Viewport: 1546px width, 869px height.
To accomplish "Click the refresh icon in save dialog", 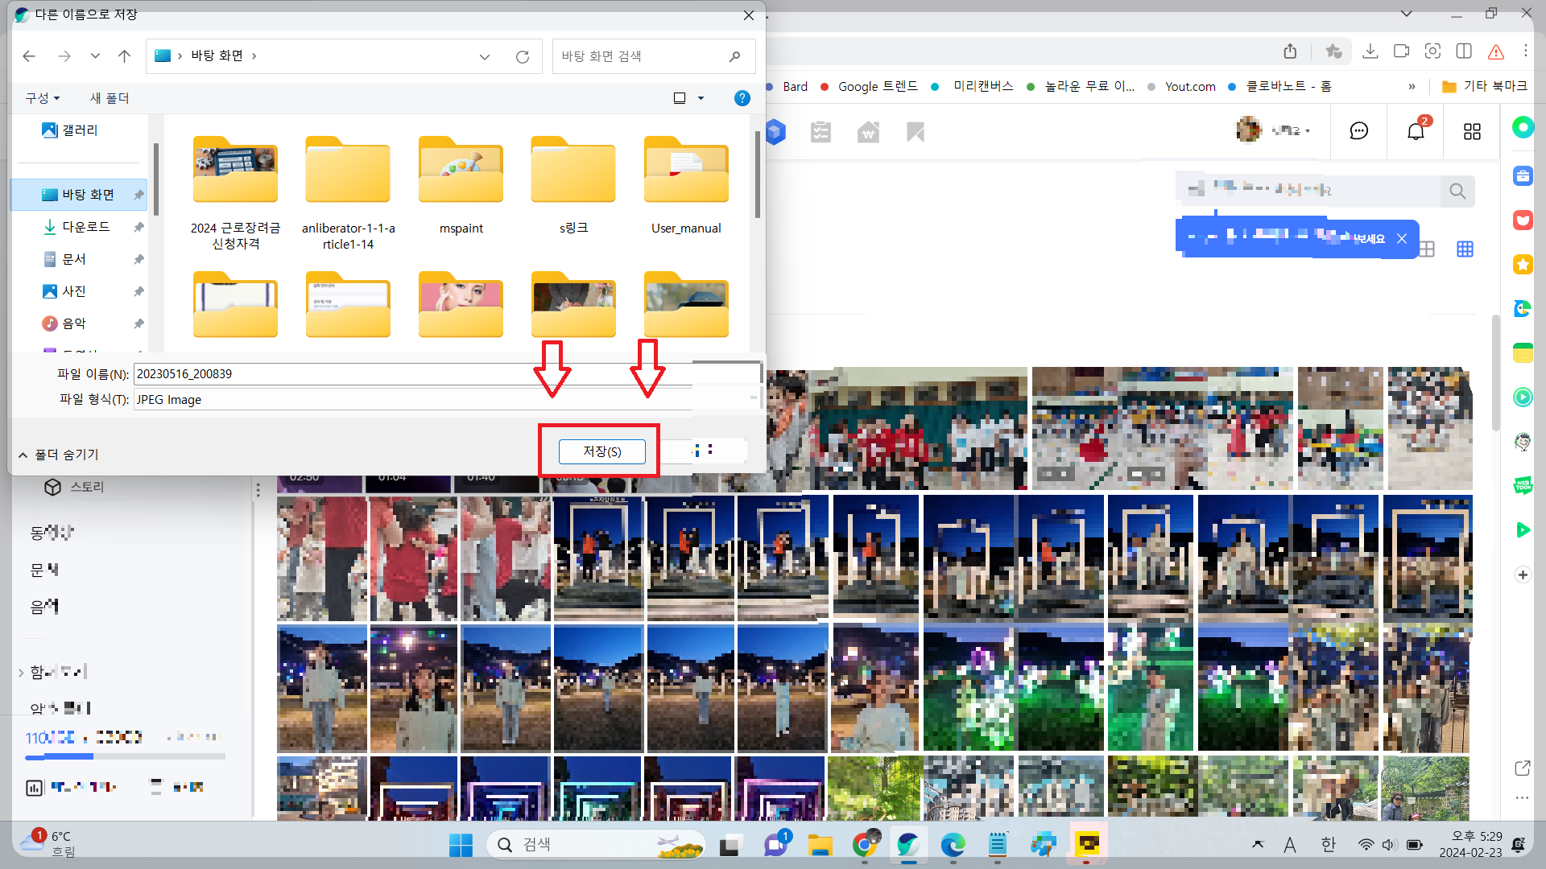I will 523,56.
